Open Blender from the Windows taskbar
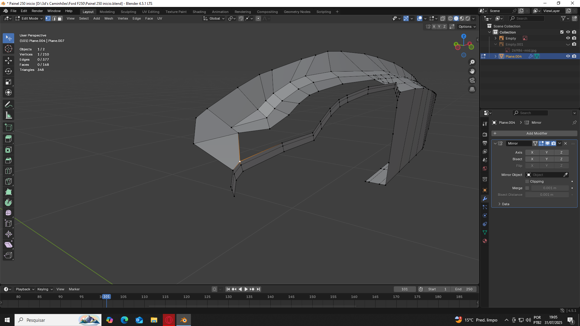 tap(183, 320)
